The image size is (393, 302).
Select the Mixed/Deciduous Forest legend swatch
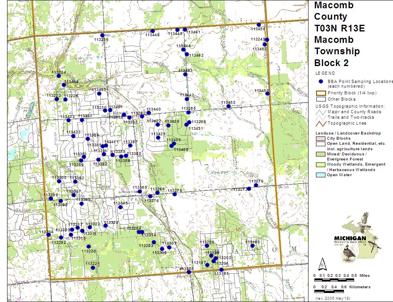click(x=321, y=155)
